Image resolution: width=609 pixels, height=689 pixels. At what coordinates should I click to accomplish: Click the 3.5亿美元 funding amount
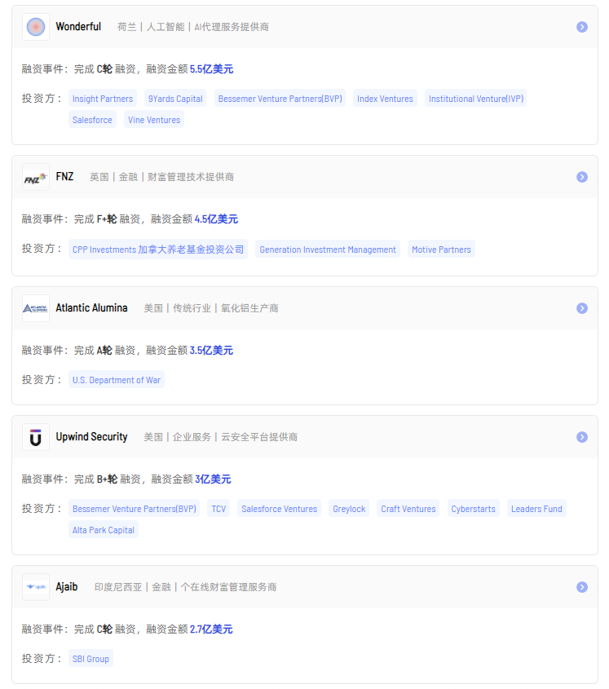tap(211, 351)
